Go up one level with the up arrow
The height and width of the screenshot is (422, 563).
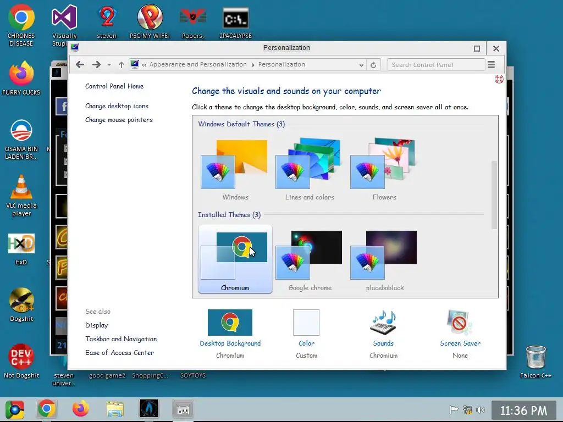click(x=122, y=65)
